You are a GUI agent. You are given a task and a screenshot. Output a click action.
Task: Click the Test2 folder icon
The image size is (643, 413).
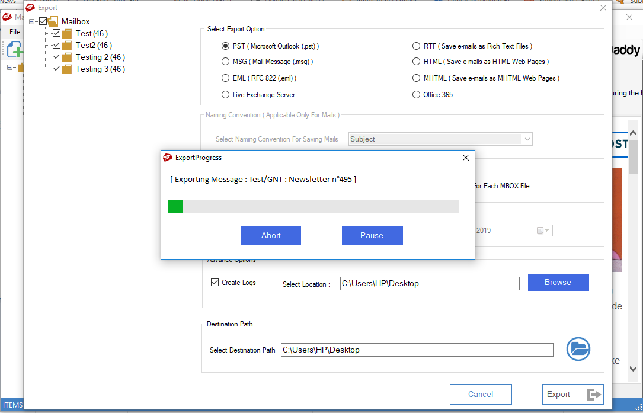(x=66, y=45)
